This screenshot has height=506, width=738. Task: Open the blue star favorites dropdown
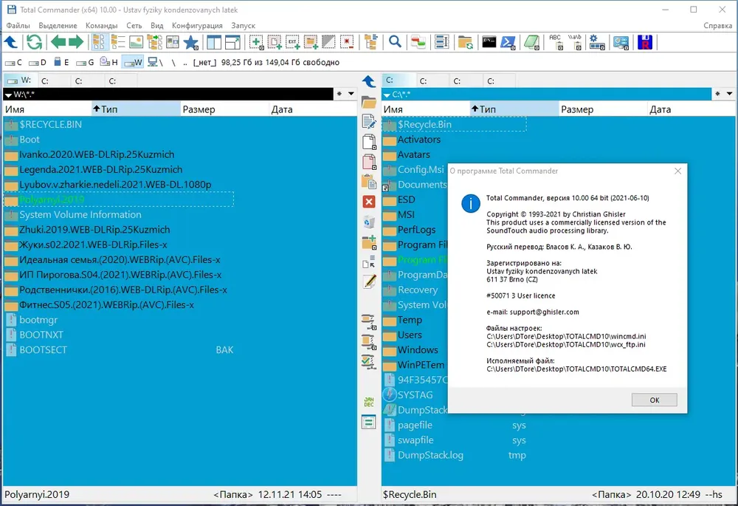click(x=190, y=42)
